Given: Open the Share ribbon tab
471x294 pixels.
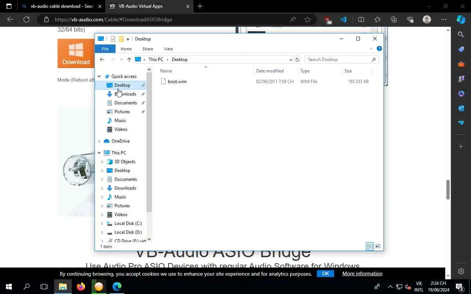Looking at the screenshot, I should tap(148, 49).
